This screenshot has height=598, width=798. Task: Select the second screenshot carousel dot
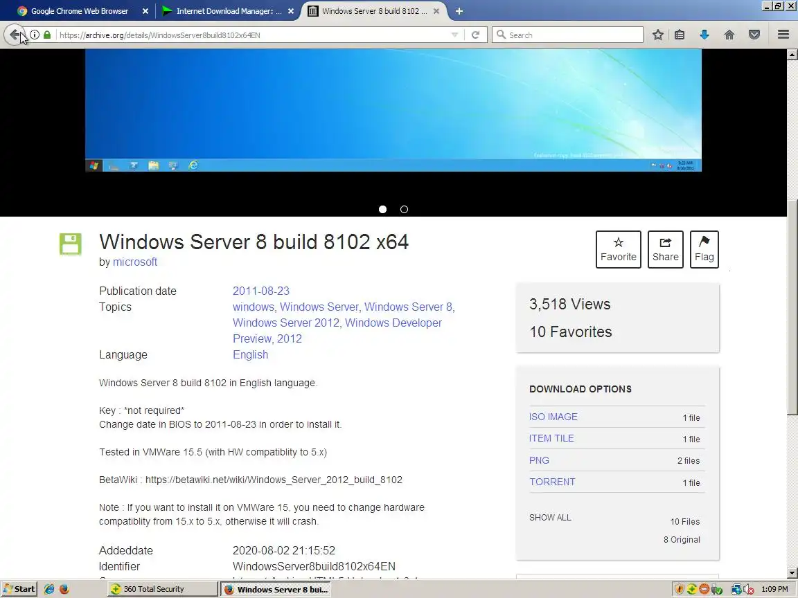pyautogui.click(x=404, y=209)
